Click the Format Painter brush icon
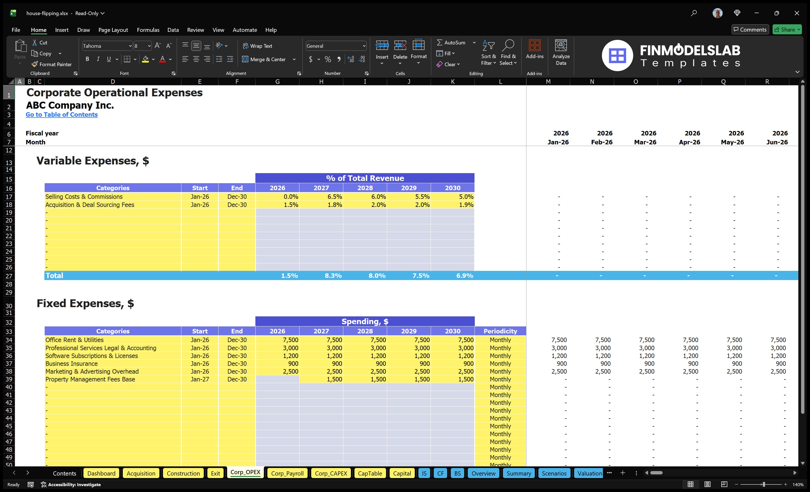The height and width of the screenshot is (492, 810). click(x=35, y=64)
